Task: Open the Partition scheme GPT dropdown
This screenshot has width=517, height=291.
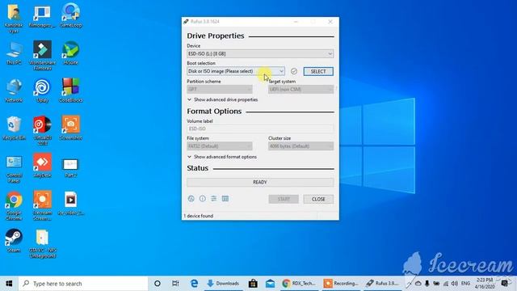Action: pyautogui.click(x=220, y=89)
